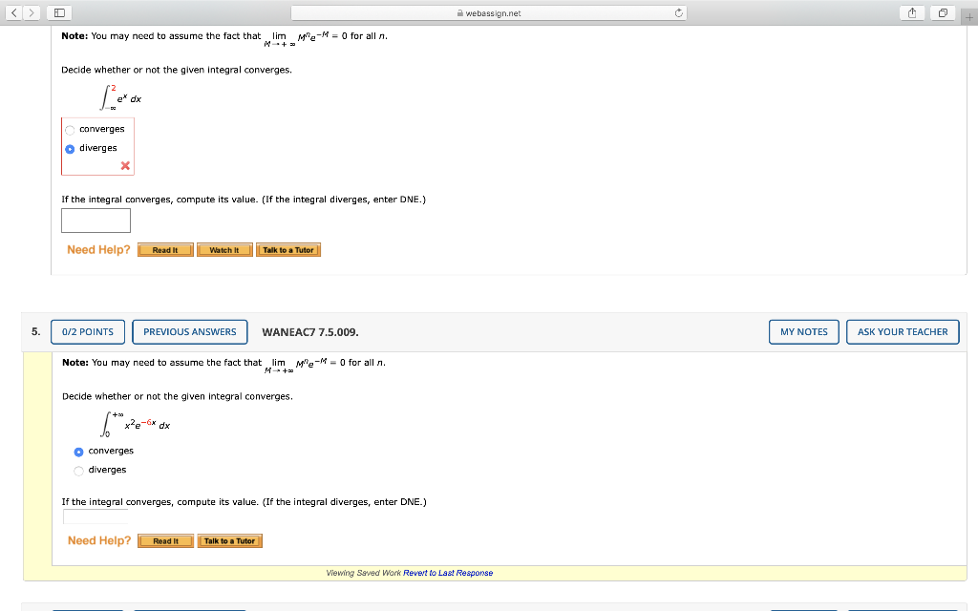Click the answer input field in question 5
The height and width of the screenshot is (611, 978).
[x=95, y=516]
